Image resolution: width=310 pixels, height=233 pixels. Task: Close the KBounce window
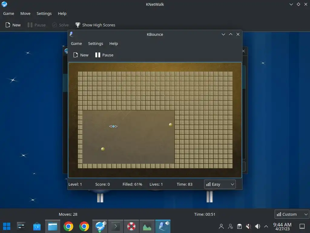(238, 34)
